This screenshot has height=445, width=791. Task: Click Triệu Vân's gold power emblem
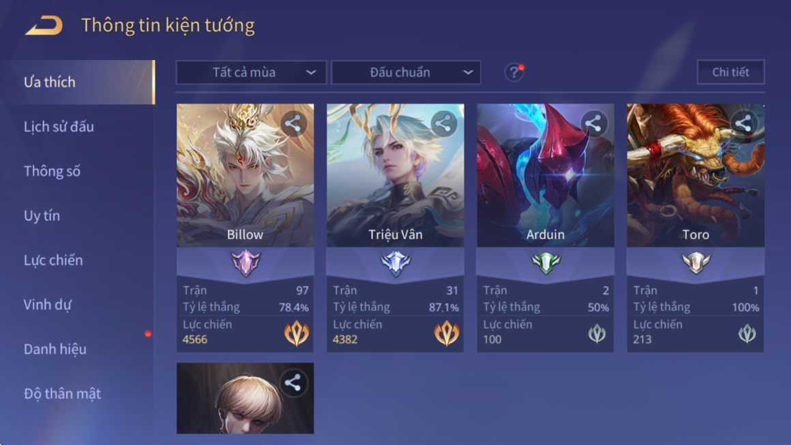point(447,333)
